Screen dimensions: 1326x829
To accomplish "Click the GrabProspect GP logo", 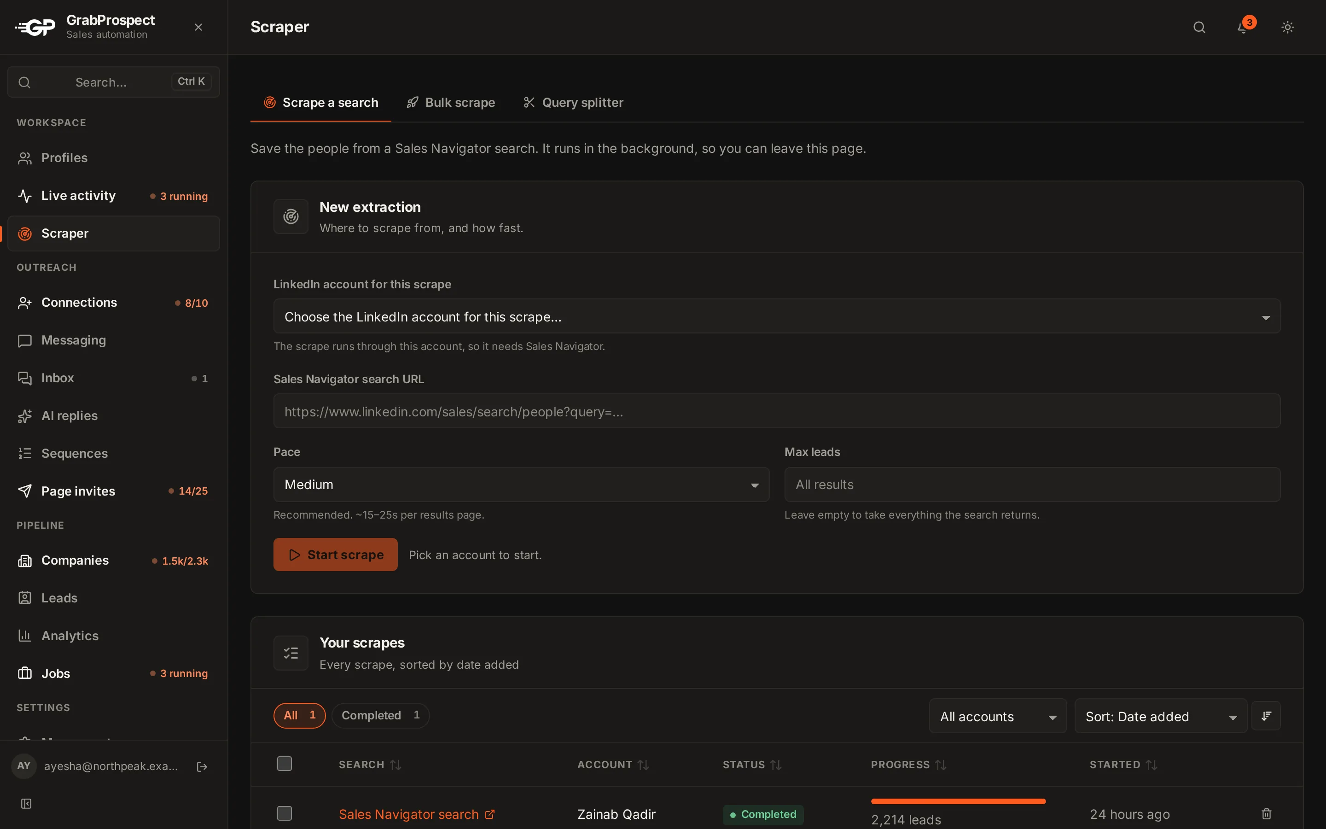I will [x=35, y=27].
